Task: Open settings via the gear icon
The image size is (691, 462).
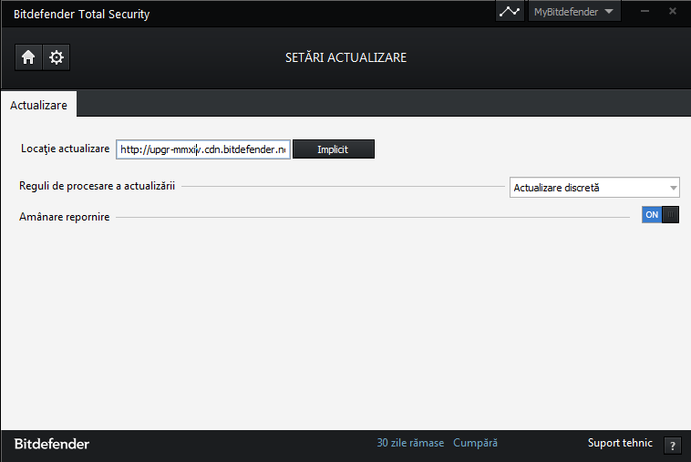Action: (x=57, y=57)
